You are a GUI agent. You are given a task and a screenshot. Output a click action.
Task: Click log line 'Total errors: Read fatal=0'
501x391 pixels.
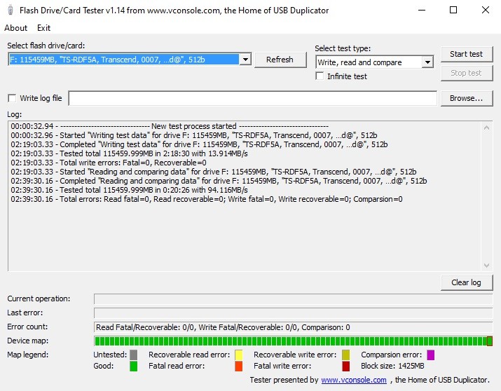click(x=207, y=199)
